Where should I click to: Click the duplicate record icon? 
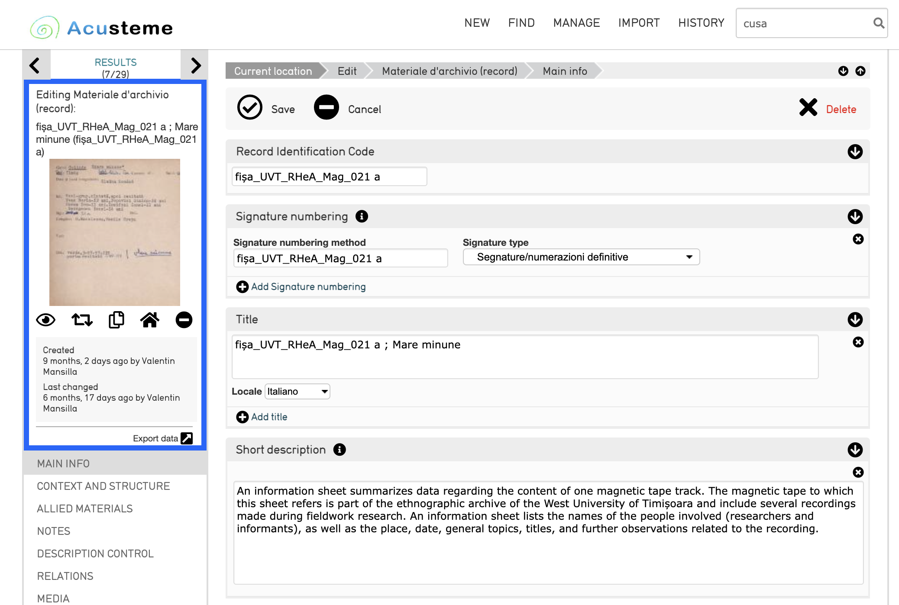pos(116,320)
